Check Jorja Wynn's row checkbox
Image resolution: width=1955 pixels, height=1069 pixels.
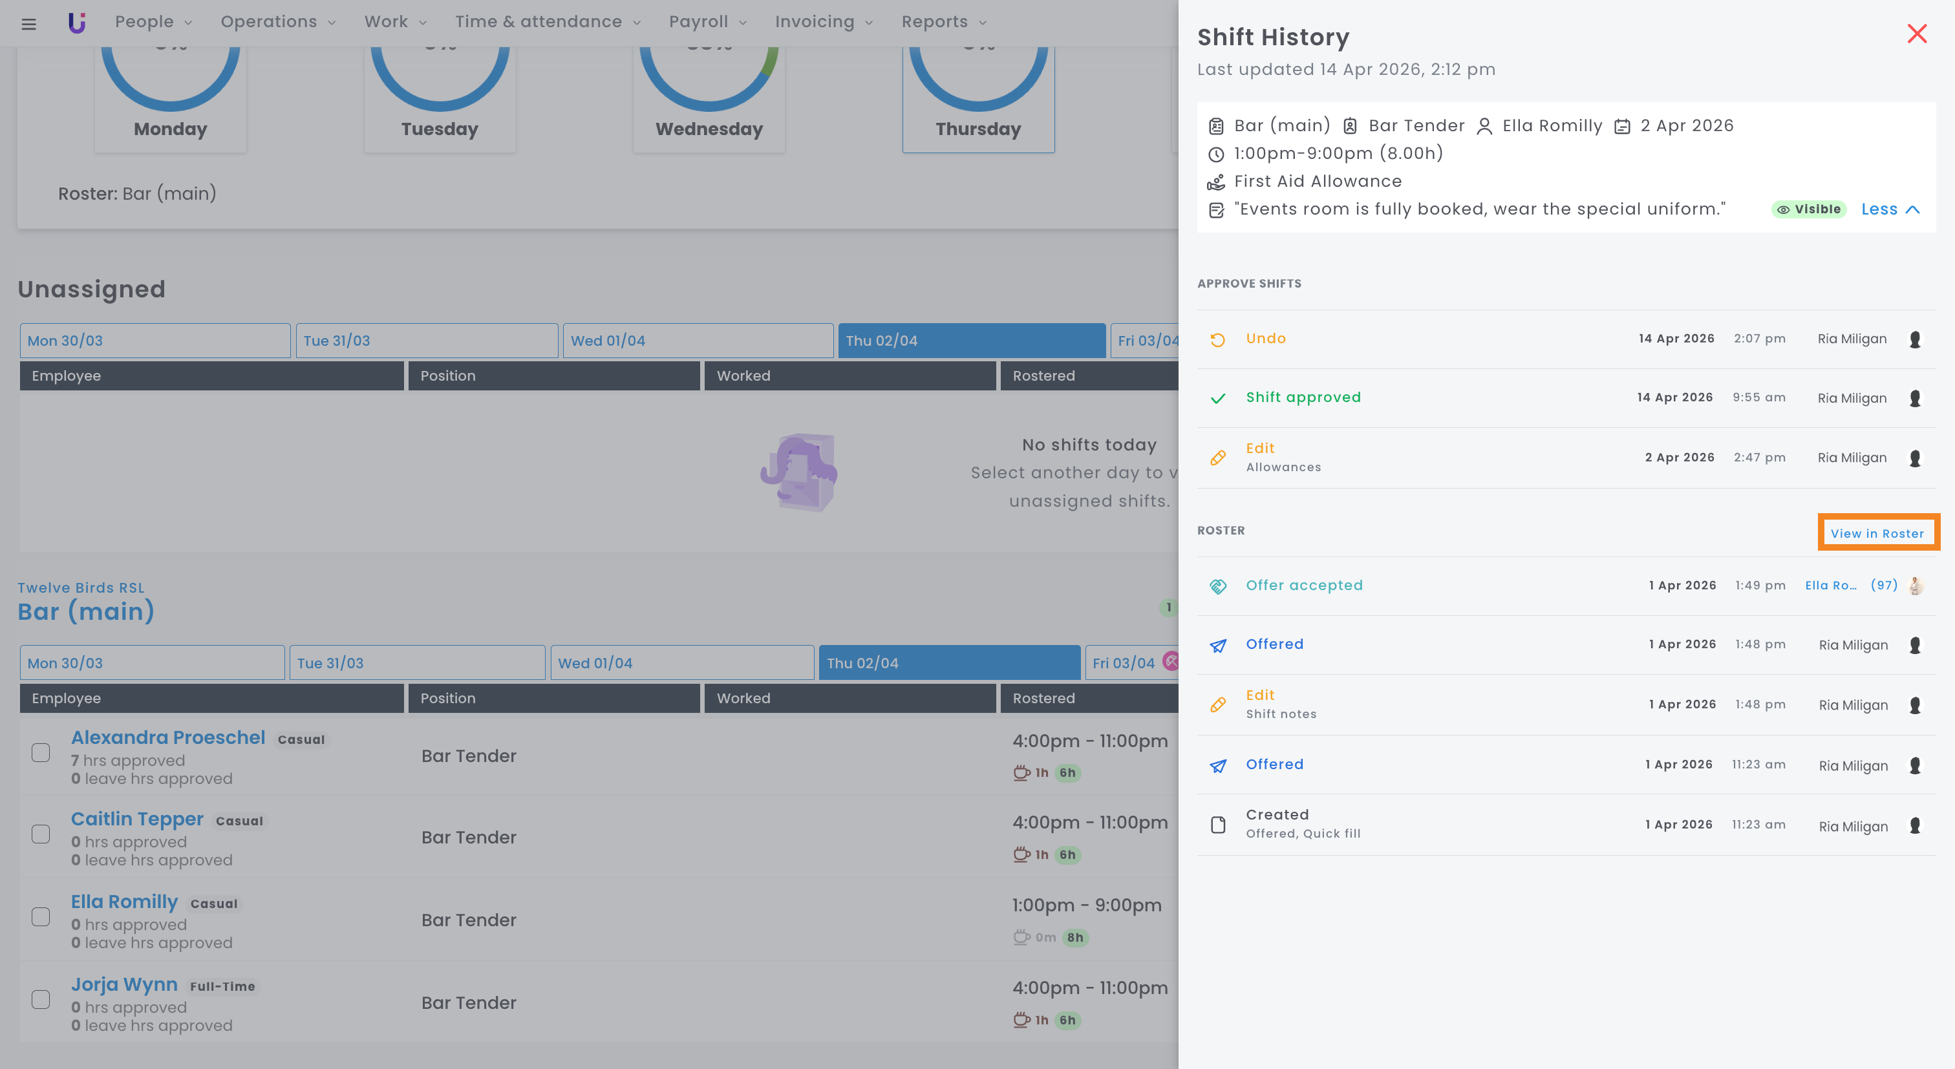click(x=41, y=999)
